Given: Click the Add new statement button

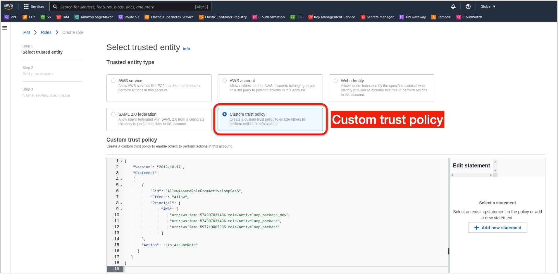Looking at the screenshot, I should 497,228.
